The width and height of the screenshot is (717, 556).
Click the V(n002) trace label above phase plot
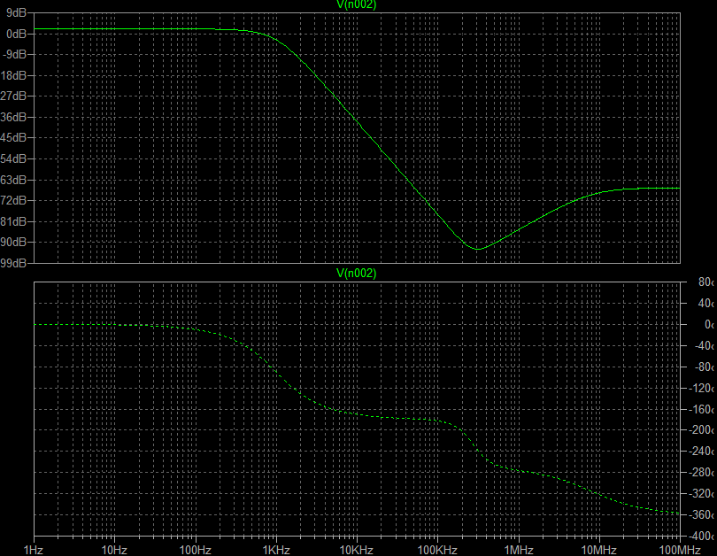tap(357, 274)
